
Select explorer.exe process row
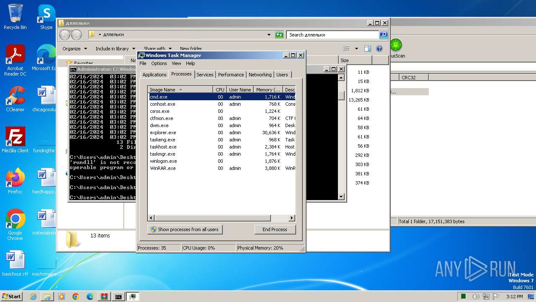click(x=222, y=133)
